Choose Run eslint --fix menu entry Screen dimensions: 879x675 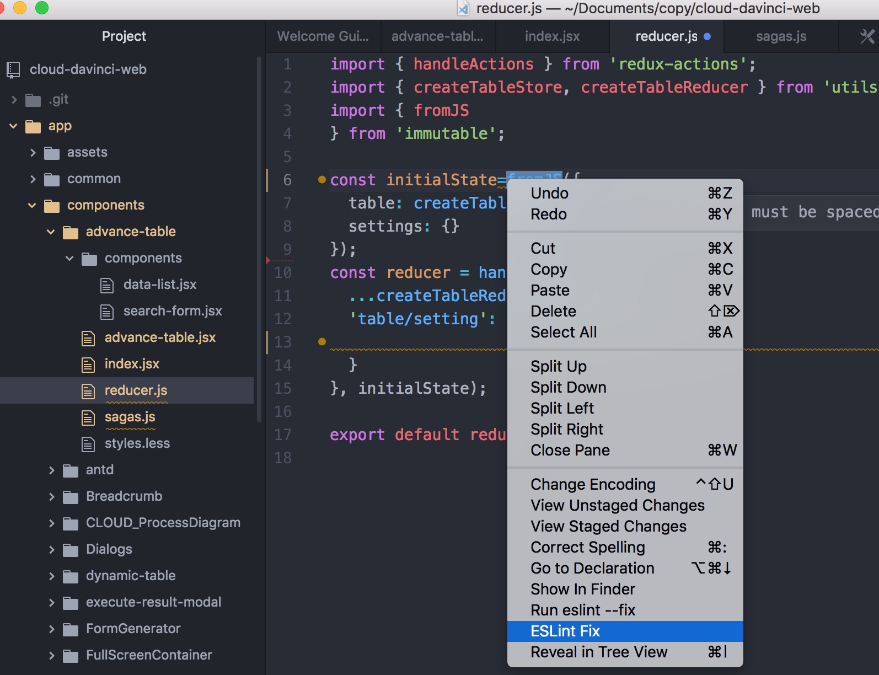pyautogui.click(x=625, y=610)
